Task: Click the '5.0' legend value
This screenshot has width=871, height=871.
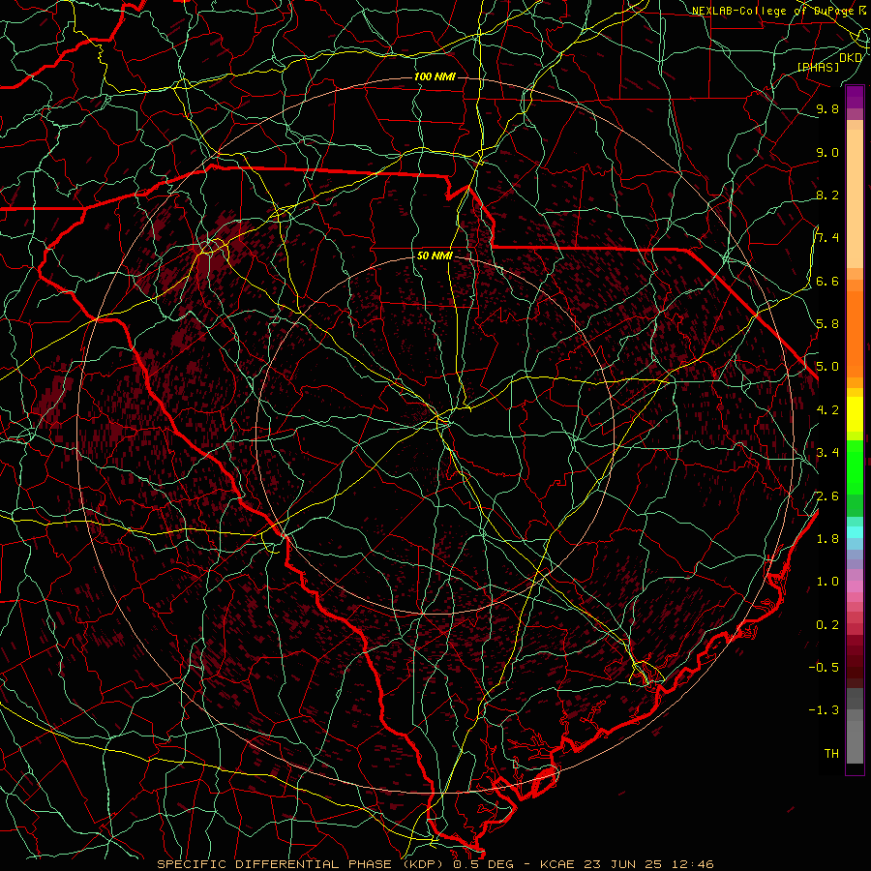Action: (x=827, y=367)
